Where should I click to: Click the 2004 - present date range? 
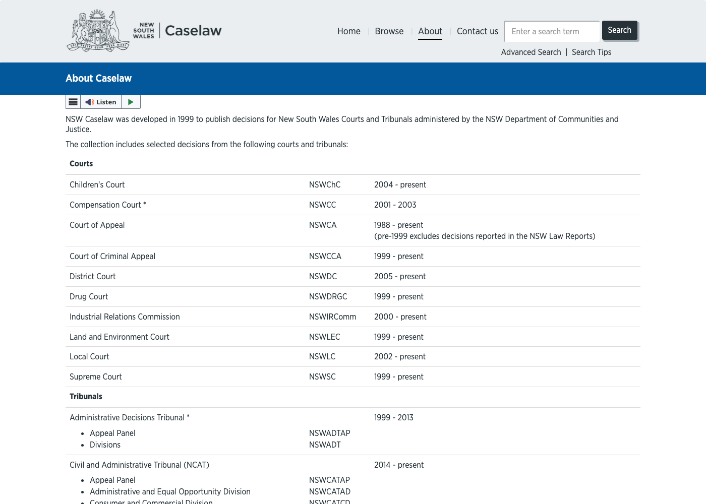[x=400, y=185]
